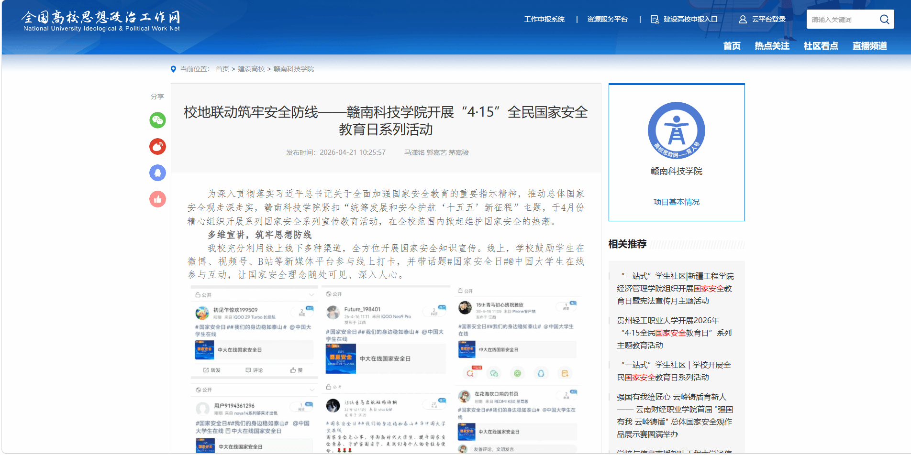
Task: Click the 建设高校申报入口 document icon
Action: click(x=655, y=20)
